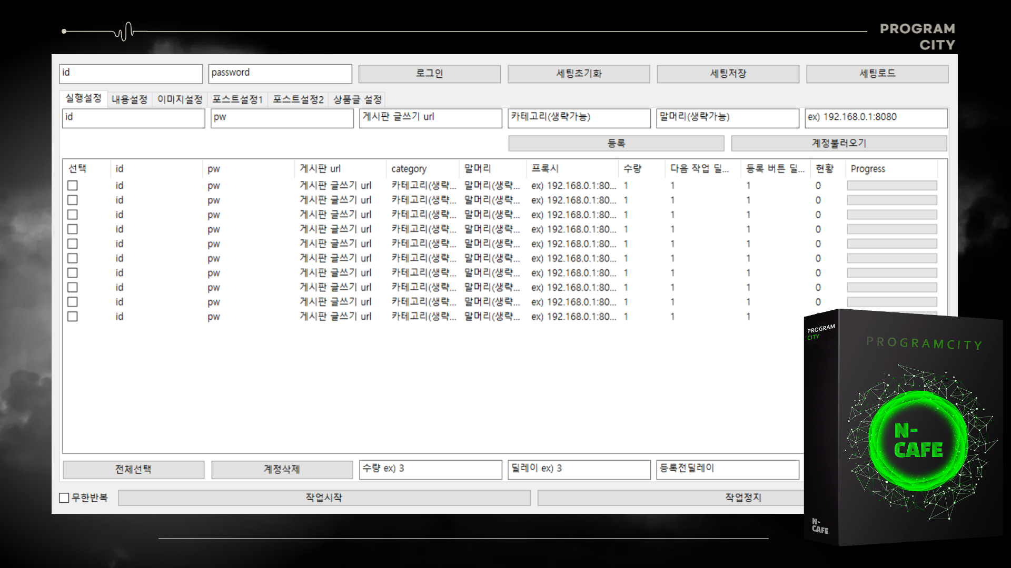Click the 세팅로드 button
The width and height of the screenshot is (1011, 568).
point(877,74)
